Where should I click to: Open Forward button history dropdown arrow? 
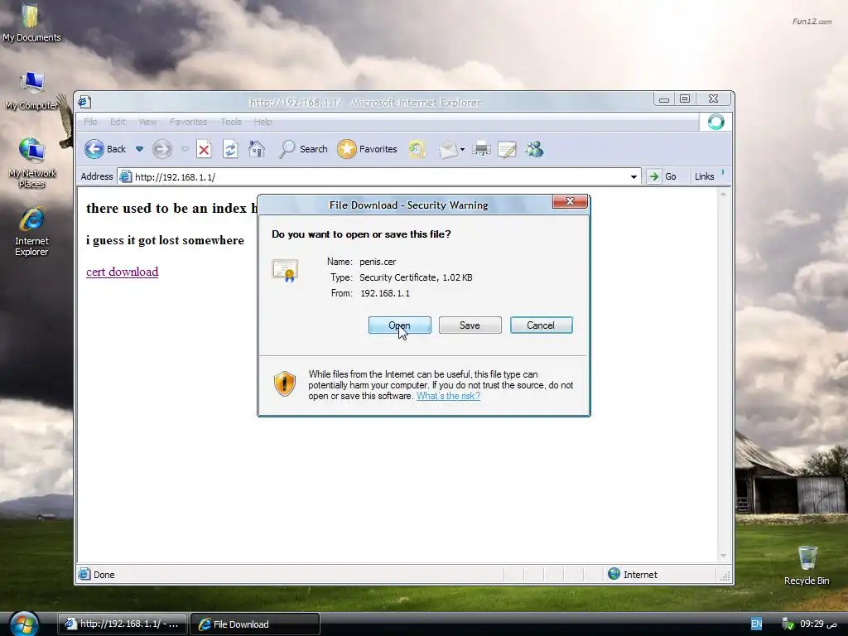[x=185, y=149]
